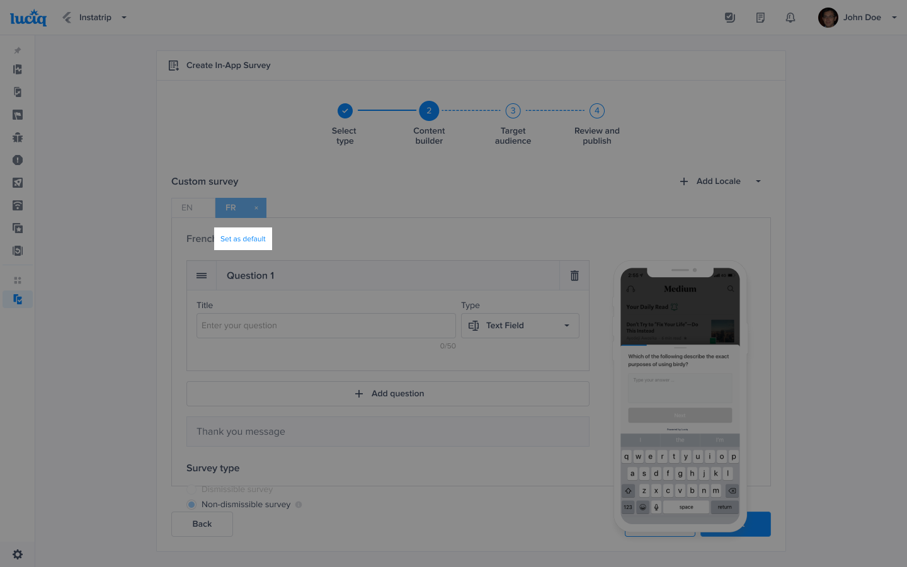The height and width of the screenshot is (567, 907).
Task: Click the Luciq logo
Action: pyautogui.click(x=28, y=18)
